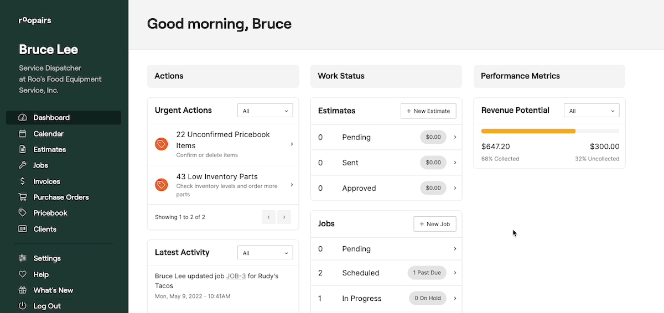664x313 pixels.
Task: Open the Latest Activity filter dropdown
Action: (265, 253)
